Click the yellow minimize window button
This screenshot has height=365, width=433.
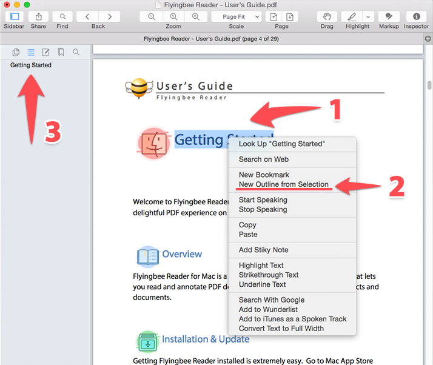pos(17,5)
